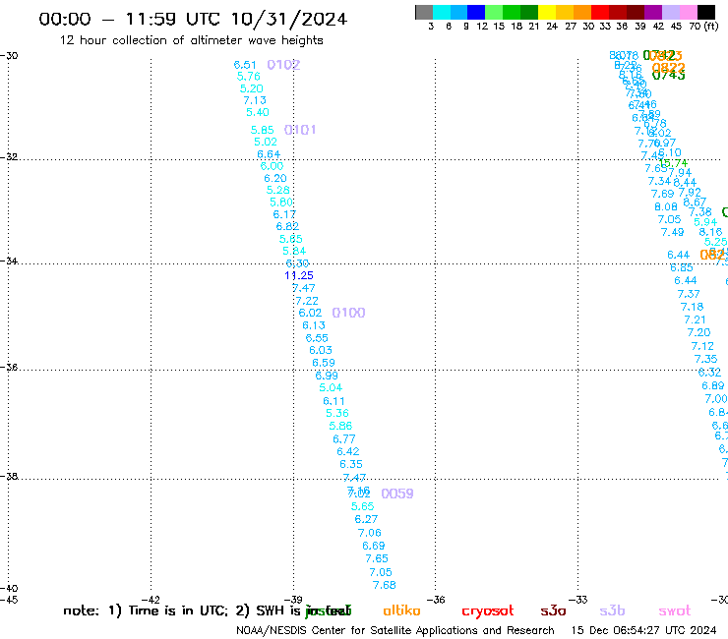Select the 0059 time marker
728x639 pixels.
(397, 494)
